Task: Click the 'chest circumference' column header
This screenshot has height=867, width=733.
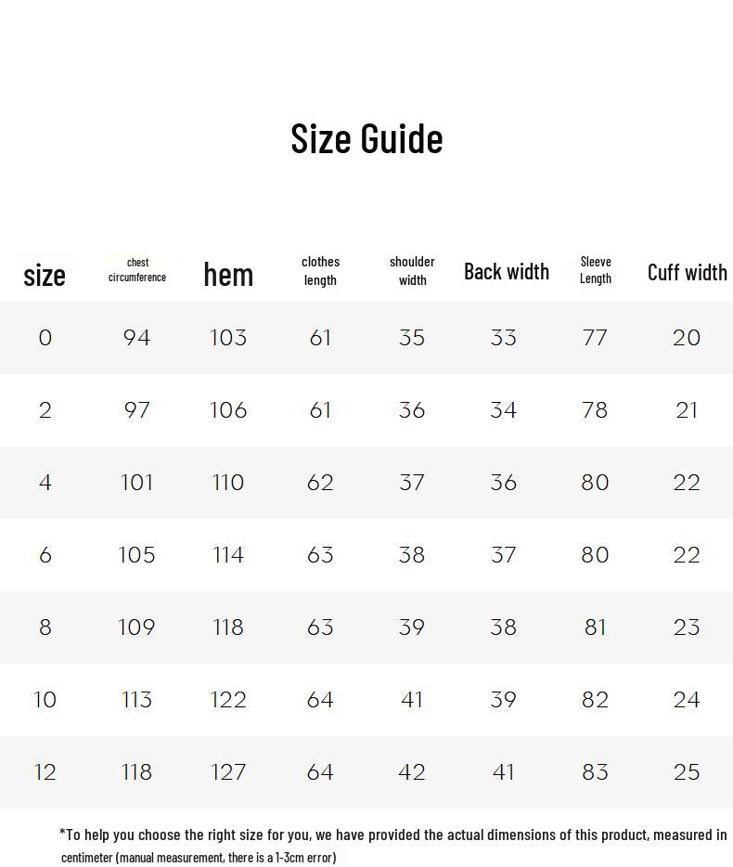Action: coord(137,270)
